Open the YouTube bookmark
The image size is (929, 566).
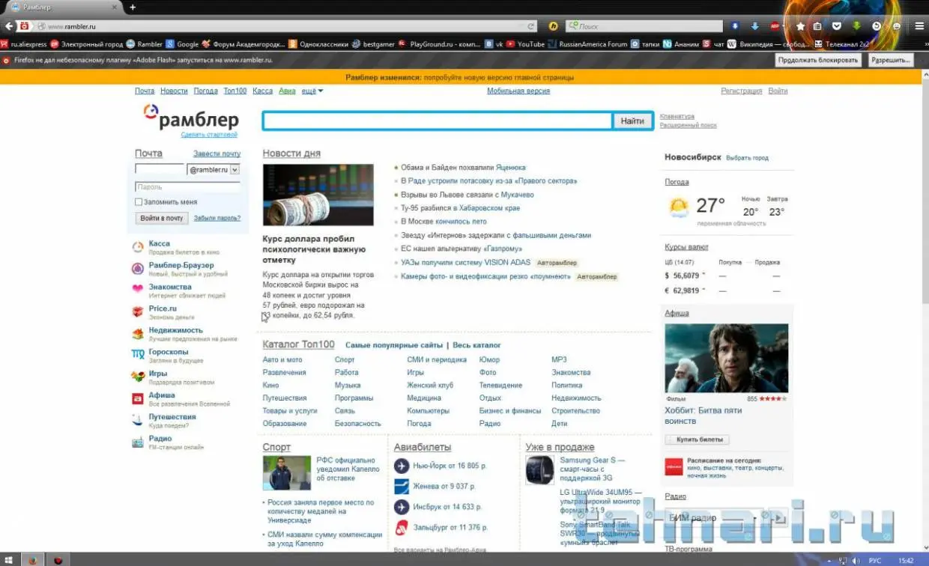coord(526,44)
